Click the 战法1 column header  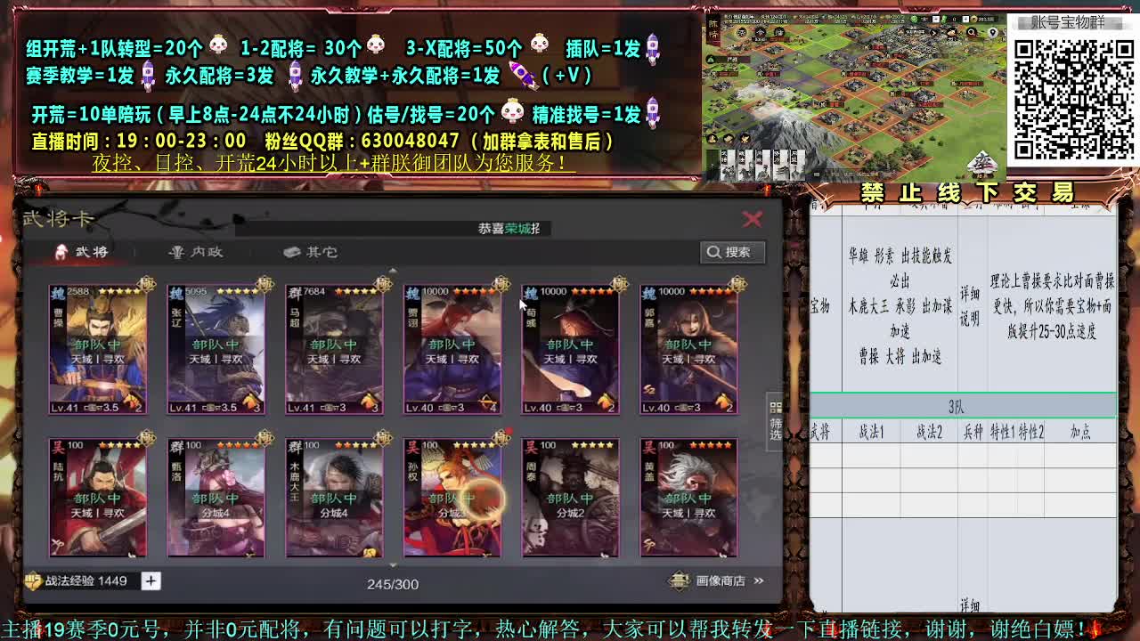[871, 432]
